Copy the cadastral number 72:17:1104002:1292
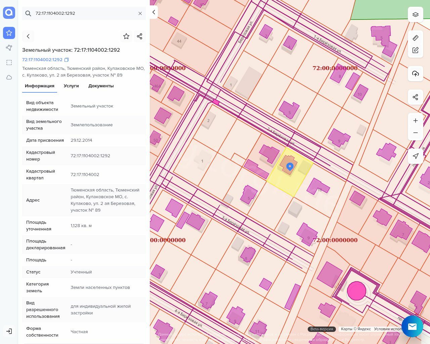The height and width of the screenshot is (344, 430). (67, 60)
